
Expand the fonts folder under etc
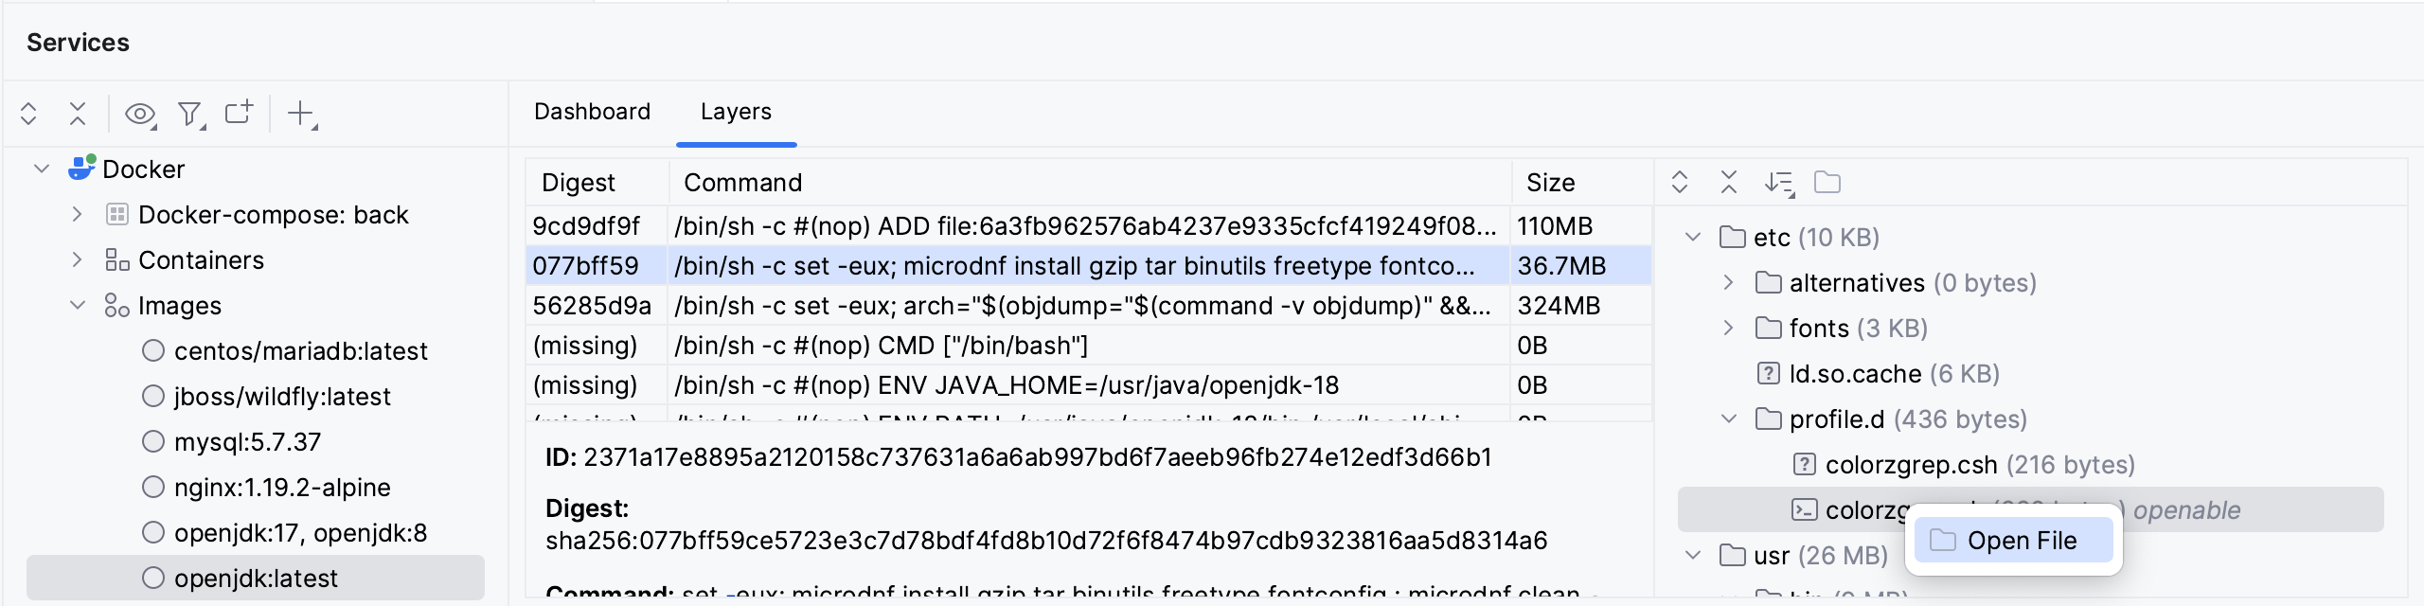(x=1729, y=328)
